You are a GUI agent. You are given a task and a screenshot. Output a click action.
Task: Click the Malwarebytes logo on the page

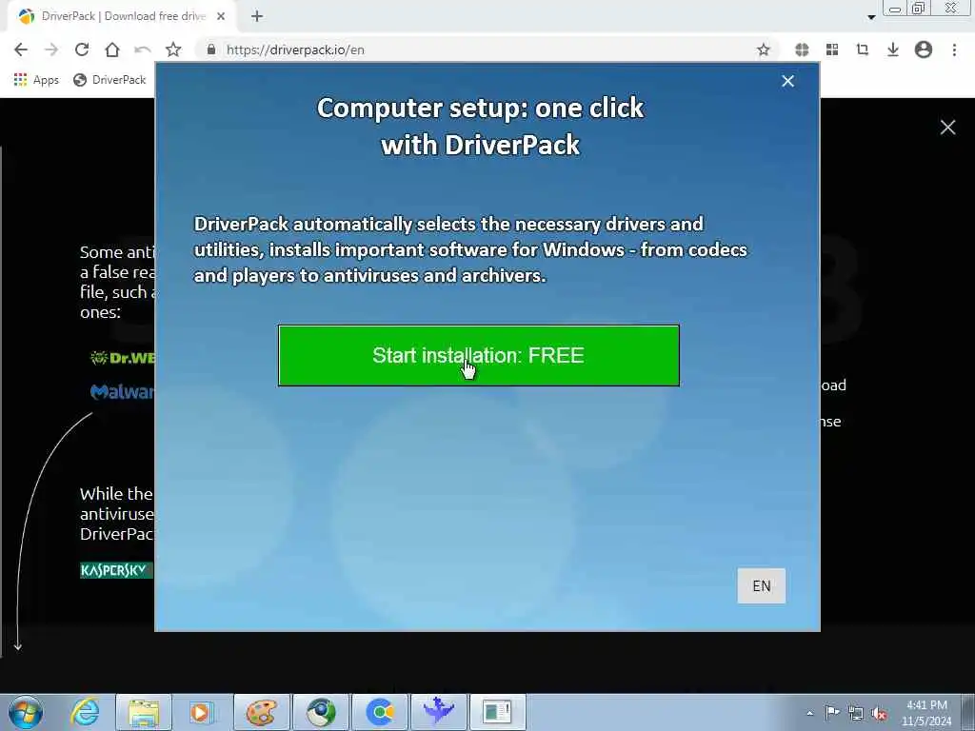pyautogui.click(x=123, y=391)
